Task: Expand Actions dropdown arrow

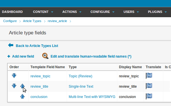Action: pos(80,12)
